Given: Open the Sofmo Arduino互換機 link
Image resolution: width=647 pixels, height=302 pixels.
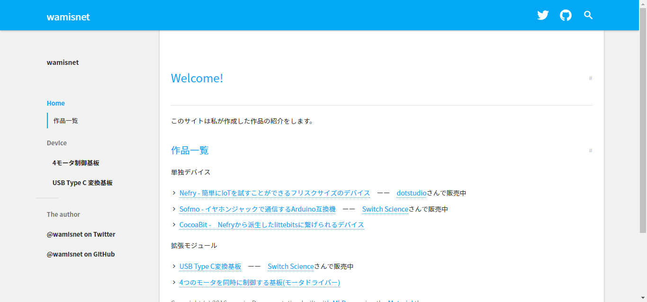Looking at the screenshot, I should 258,209.
